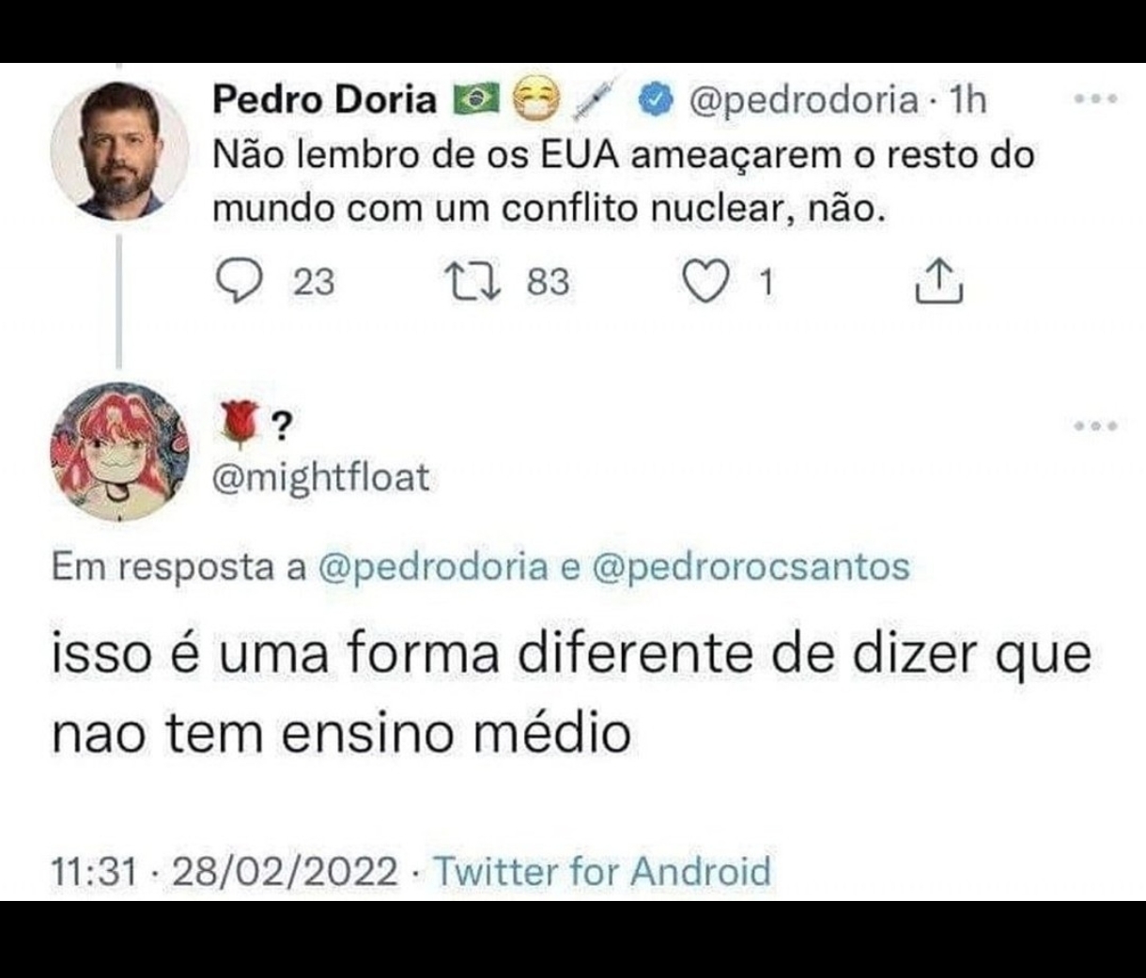Share Pedro Doria's tweet via share icon
1146x978 pixels.
click(938, 282)
